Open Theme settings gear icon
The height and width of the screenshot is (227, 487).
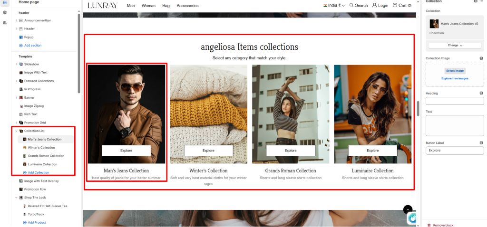[x=5, y=13]
